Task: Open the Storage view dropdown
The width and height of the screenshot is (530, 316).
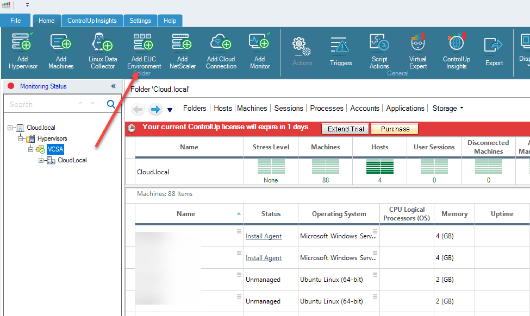Action: click(x=448, y=108)
